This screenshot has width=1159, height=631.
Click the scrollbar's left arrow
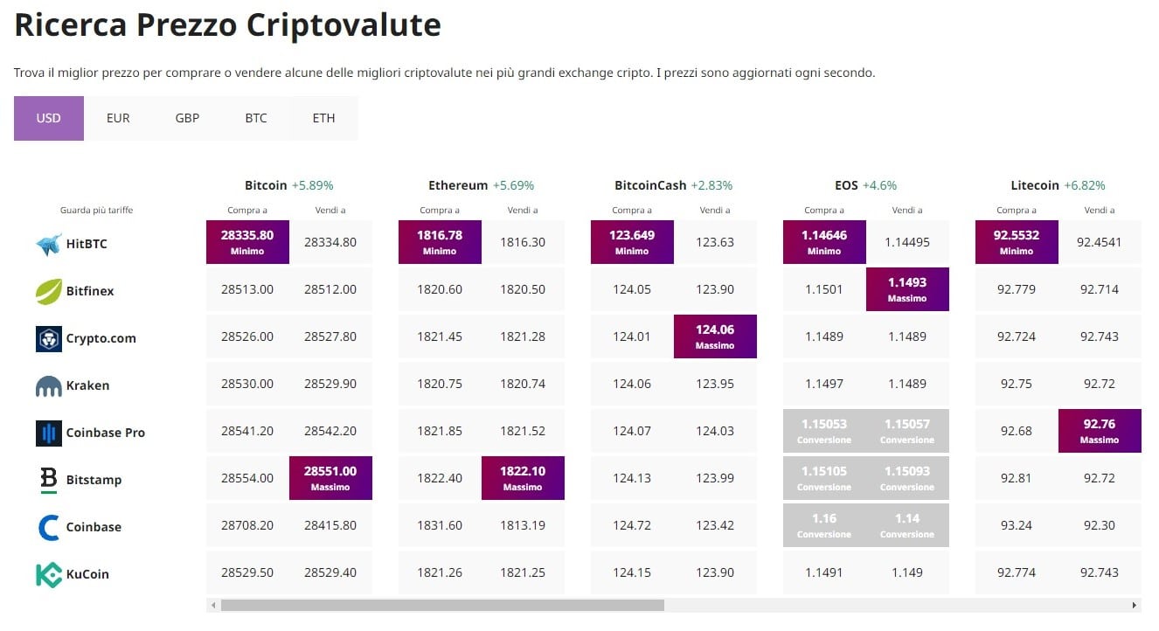click(x=213, y=605)
